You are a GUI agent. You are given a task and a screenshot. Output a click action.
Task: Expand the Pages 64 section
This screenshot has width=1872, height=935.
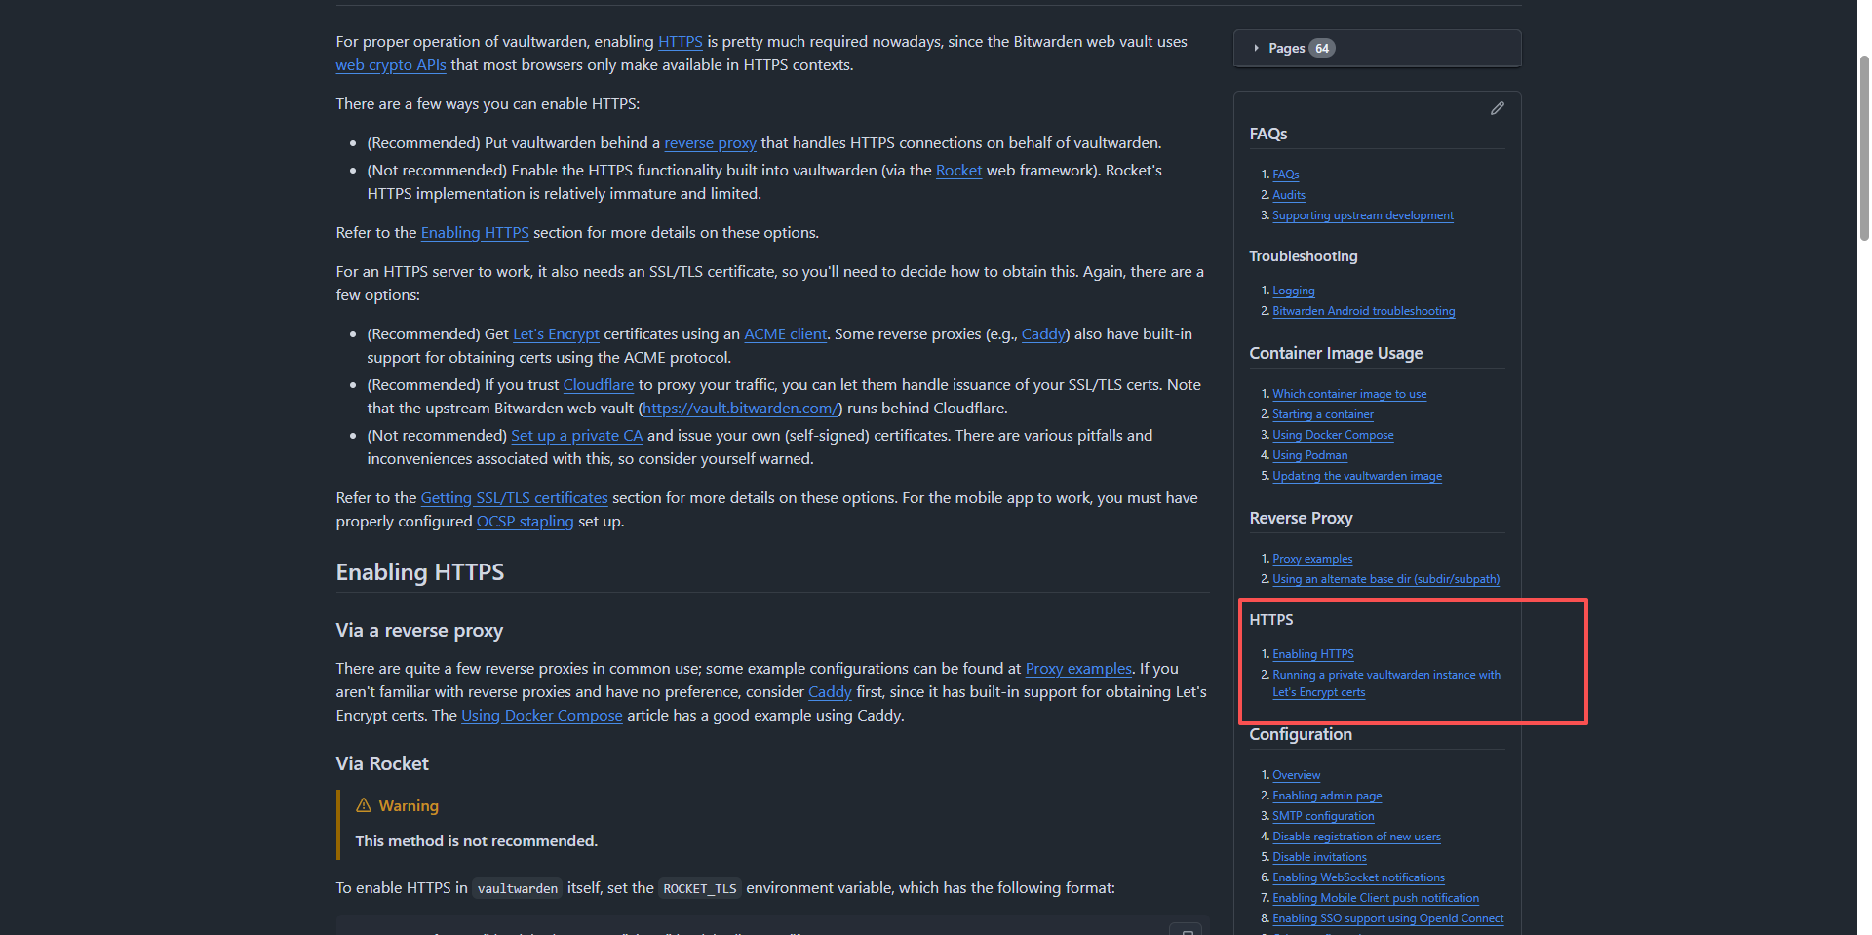[x=1286, y=48]
